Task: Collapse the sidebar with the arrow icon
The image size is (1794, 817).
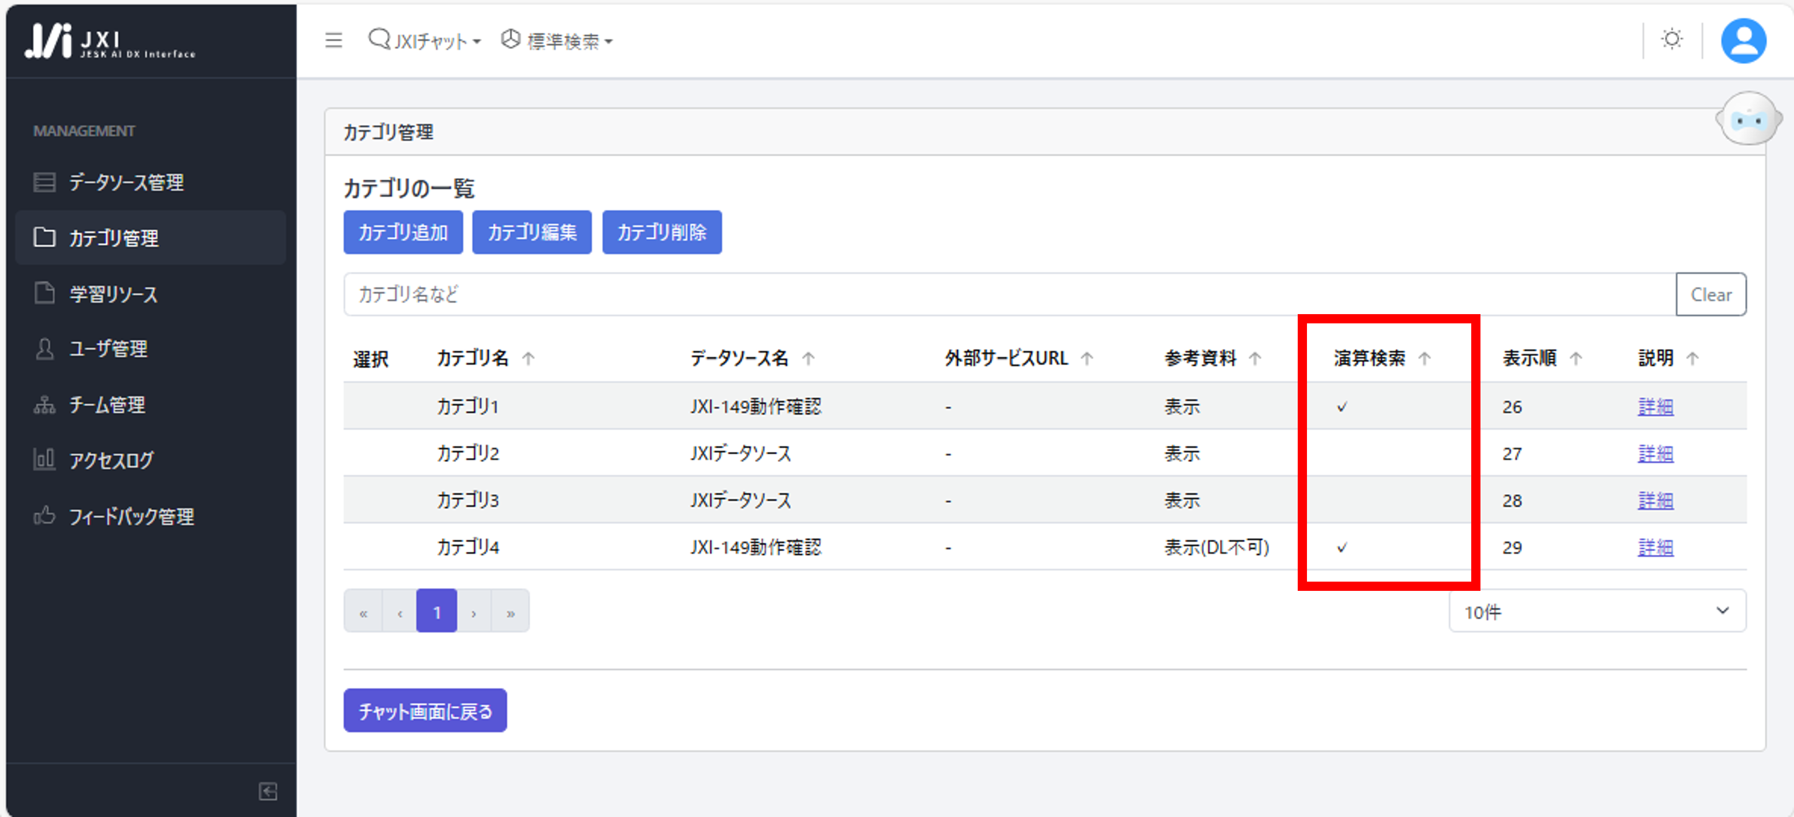Action: coord(268,791)
